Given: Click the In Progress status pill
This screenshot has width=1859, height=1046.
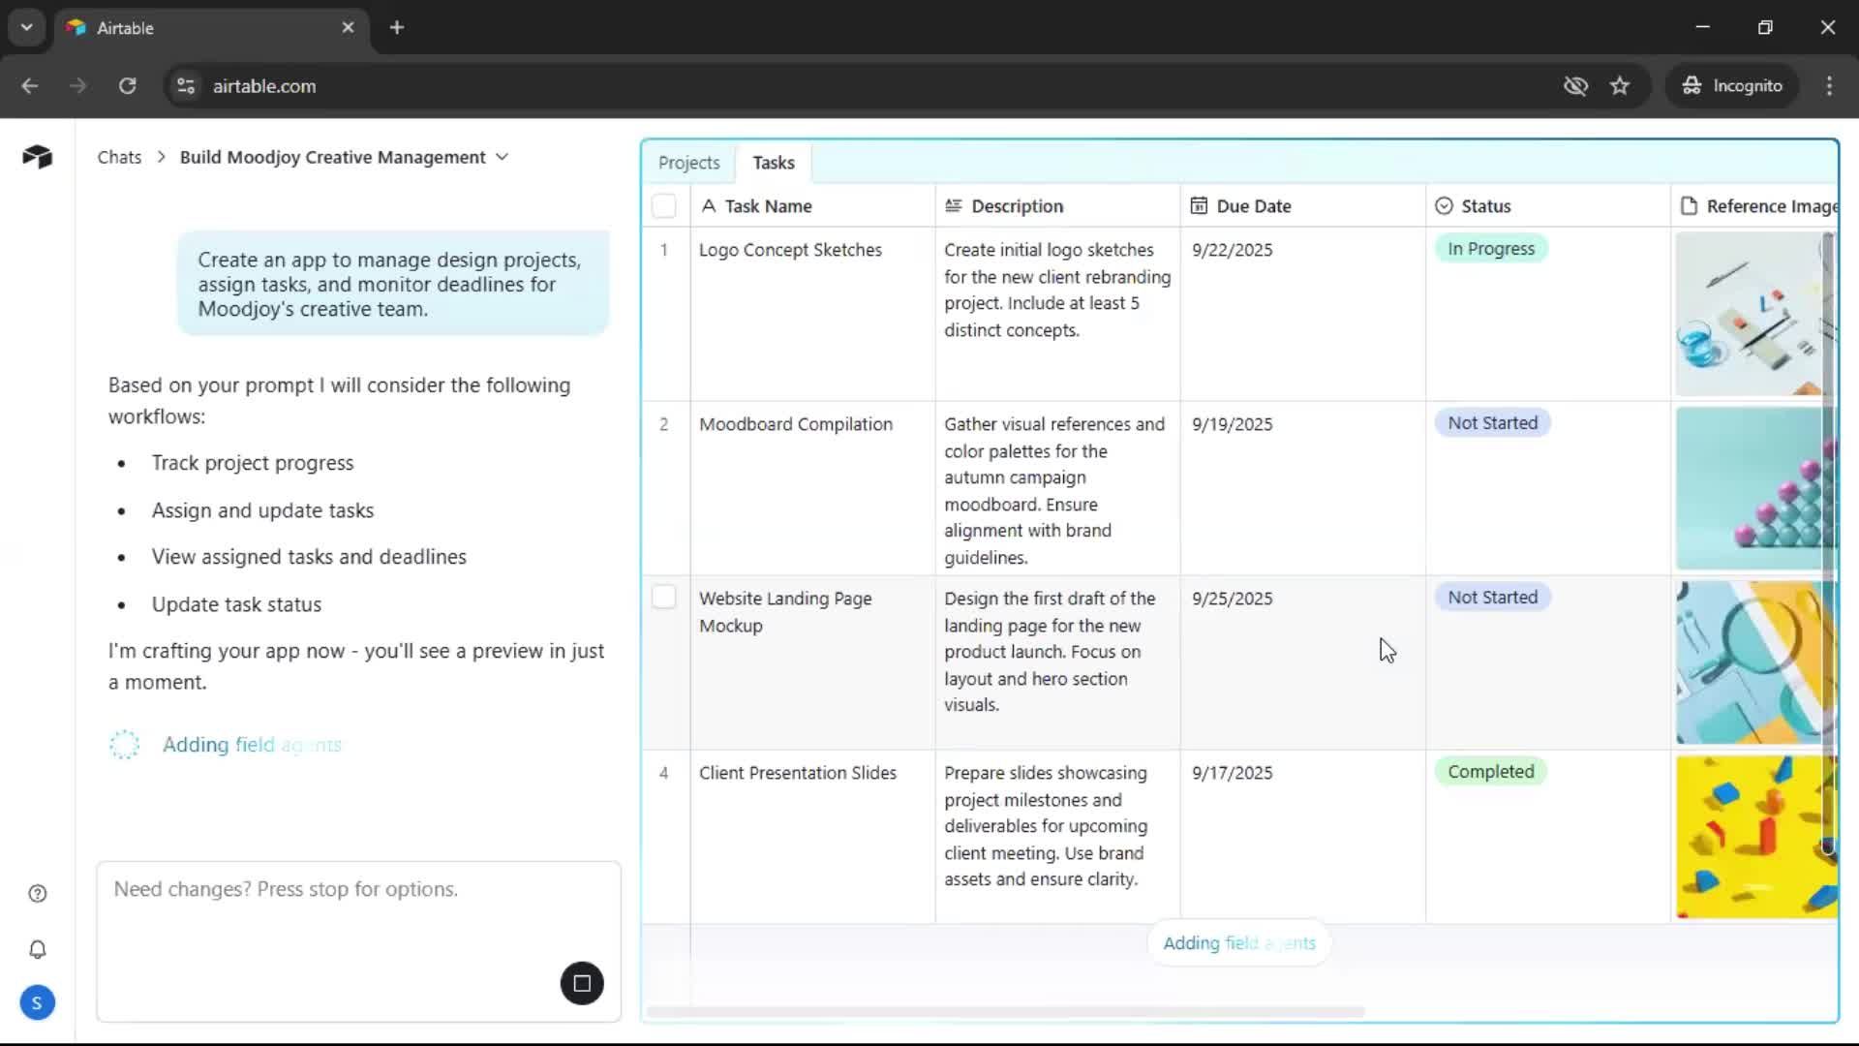Looking at the screenshot, I should pyautogui.click(x=1491, y=249).
